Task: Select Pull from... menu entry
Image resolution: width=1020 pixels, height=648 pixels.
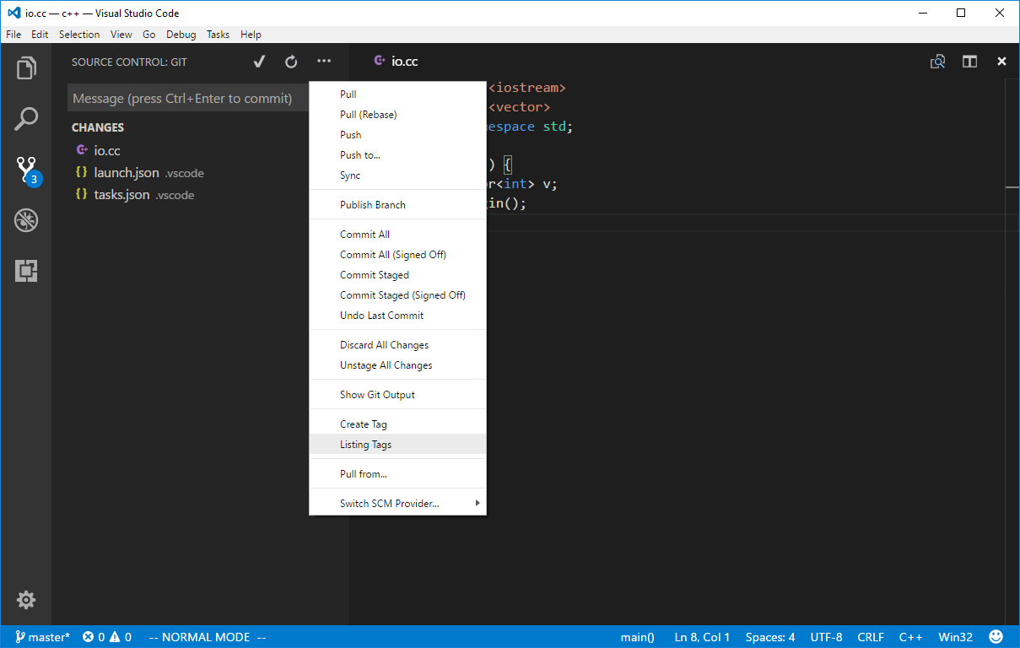Action: coord(397,474)
